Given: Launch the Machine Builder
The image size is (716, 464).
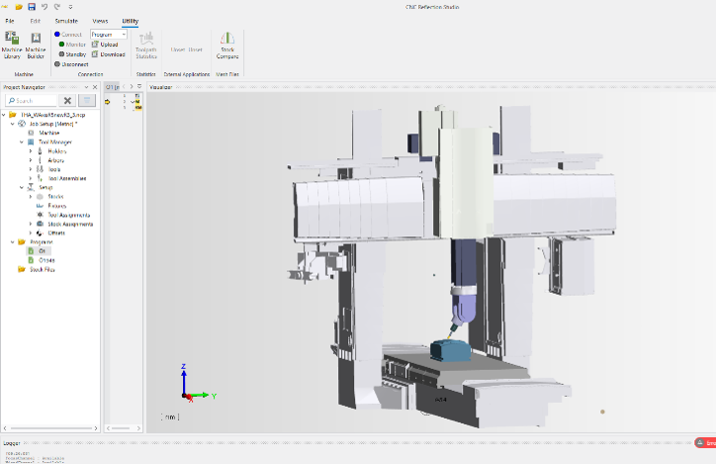Looking at the screenshot, I should 36,45.
